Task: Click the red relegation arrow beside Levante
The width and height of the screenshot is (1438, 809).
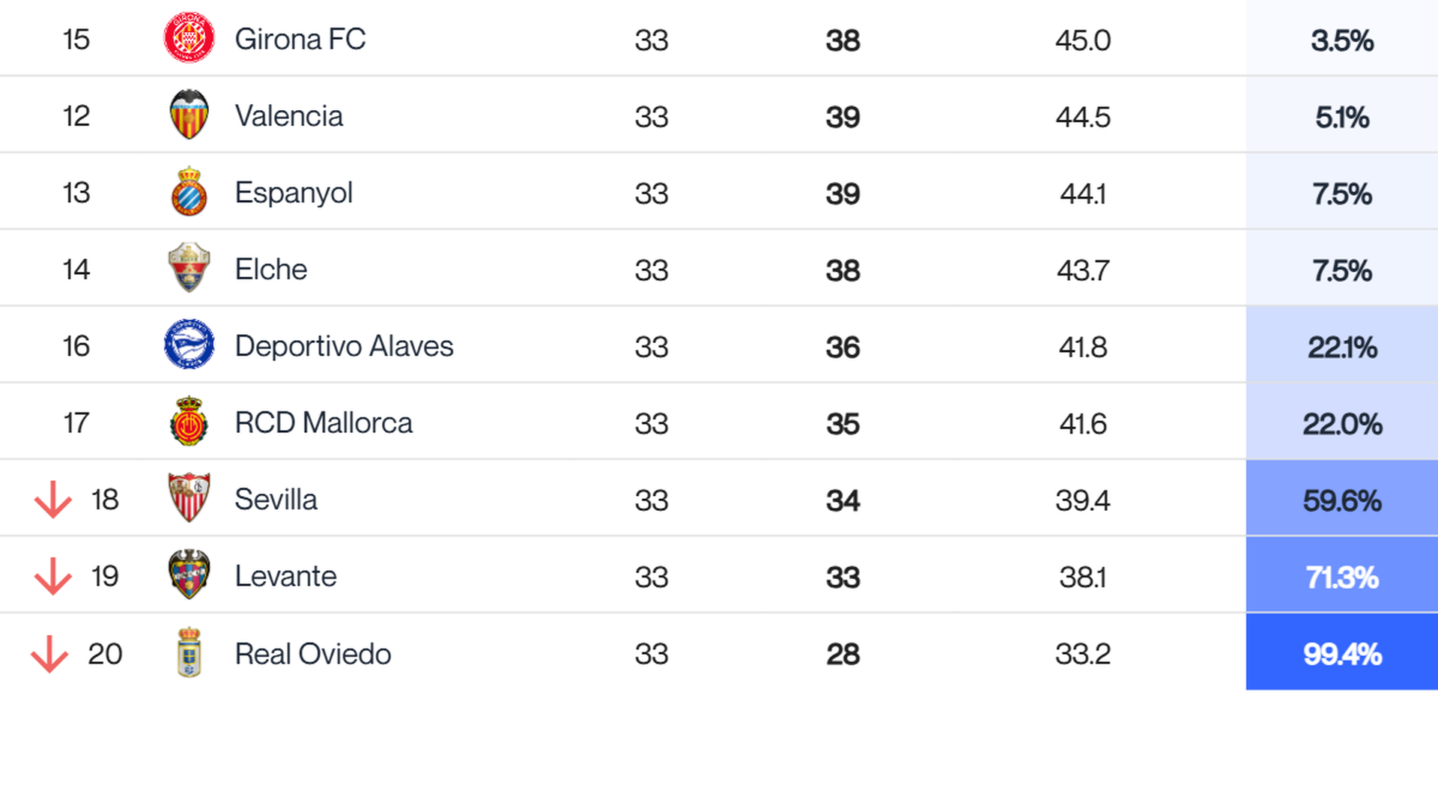Action: click(x=52, y=576)
